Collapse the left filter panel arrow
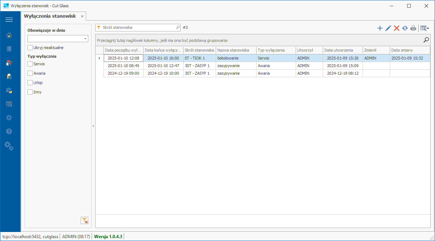Image resolution: width=435 pixels, height=241 pixels. [x=93, y=126]
